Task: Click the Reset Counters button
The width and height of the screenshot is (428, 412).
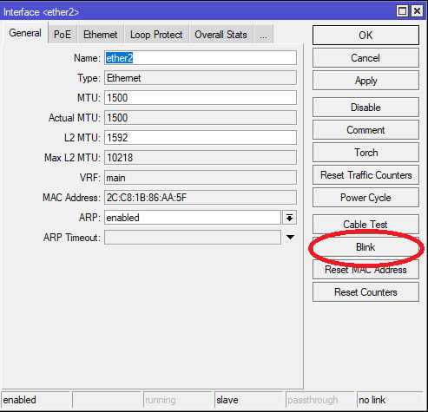Action: (365, 292)
